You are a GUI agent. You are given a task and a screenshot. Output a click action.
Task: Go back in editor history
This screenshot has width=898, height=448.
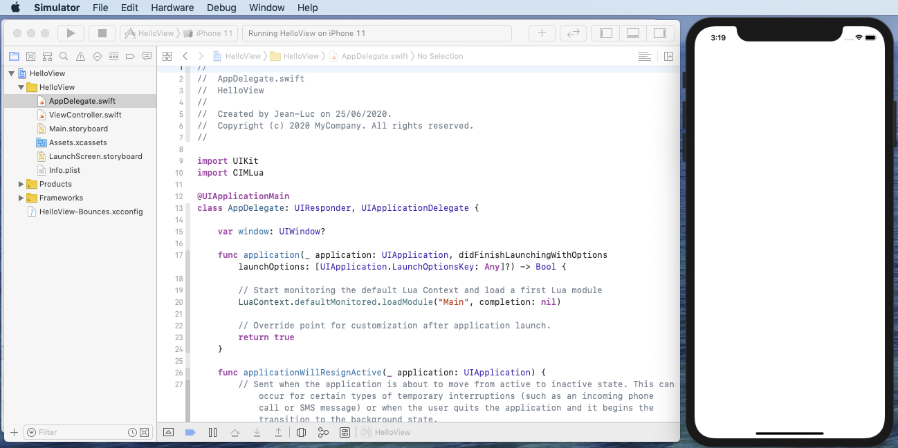185,56
